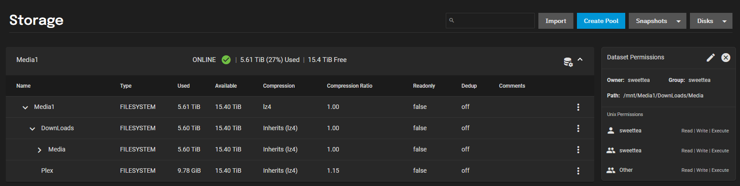Expand the Media dataset tree row
The image size is (740, 186).
click(x=39, y=150)
